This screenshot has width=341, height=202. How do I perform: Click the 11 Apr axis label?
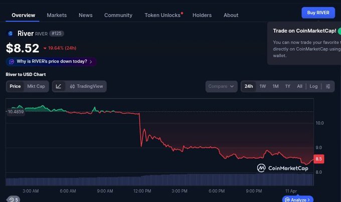click(291, 191)
